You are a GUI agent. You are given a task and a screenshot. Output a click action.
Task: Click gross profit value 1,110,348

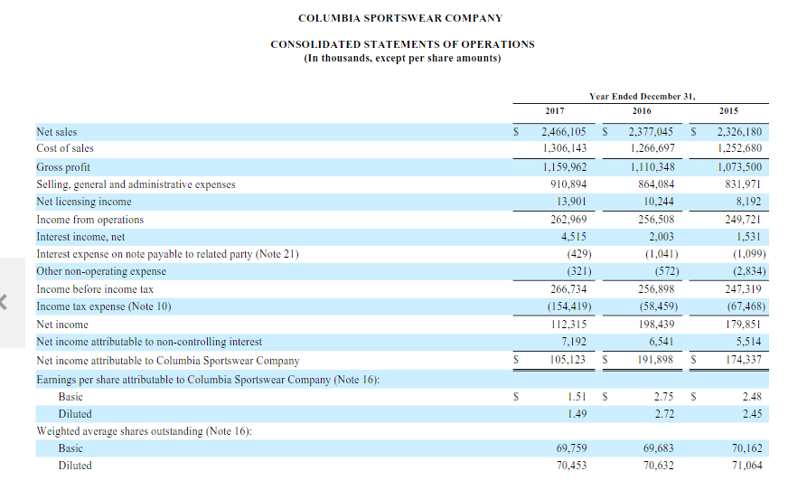click(652, 167)
